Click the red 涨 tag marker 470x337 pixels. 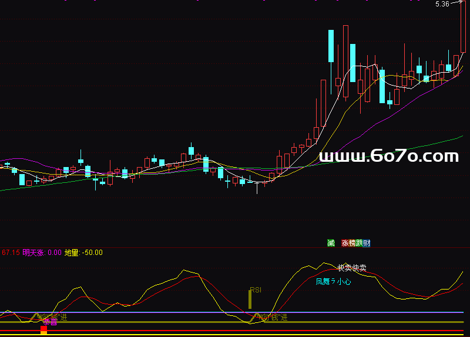click(x=345, y=243)
